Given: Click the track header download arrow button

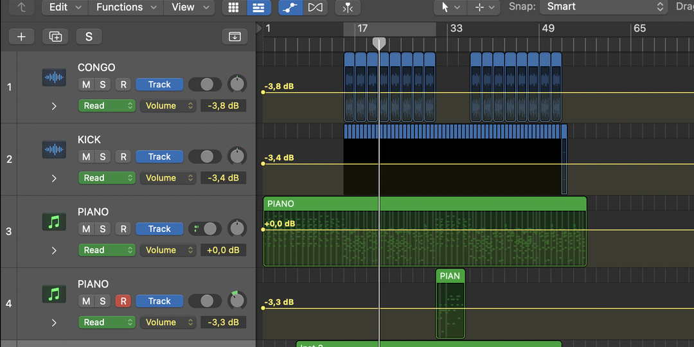Looking at the screenshot, I should pos(235,37).
